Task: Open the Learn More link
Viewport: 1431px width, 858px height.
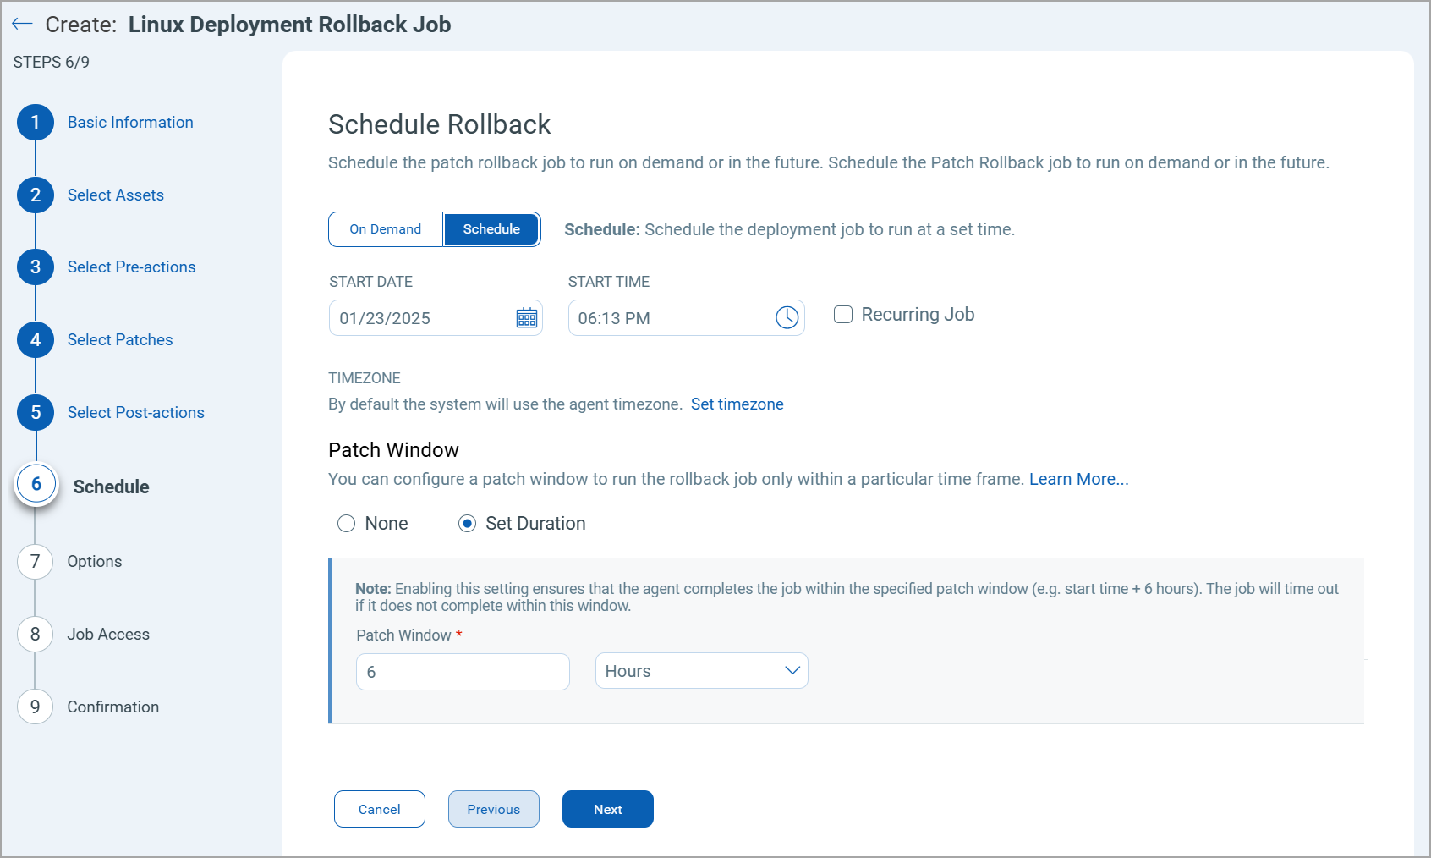Action: point(1077,478)
